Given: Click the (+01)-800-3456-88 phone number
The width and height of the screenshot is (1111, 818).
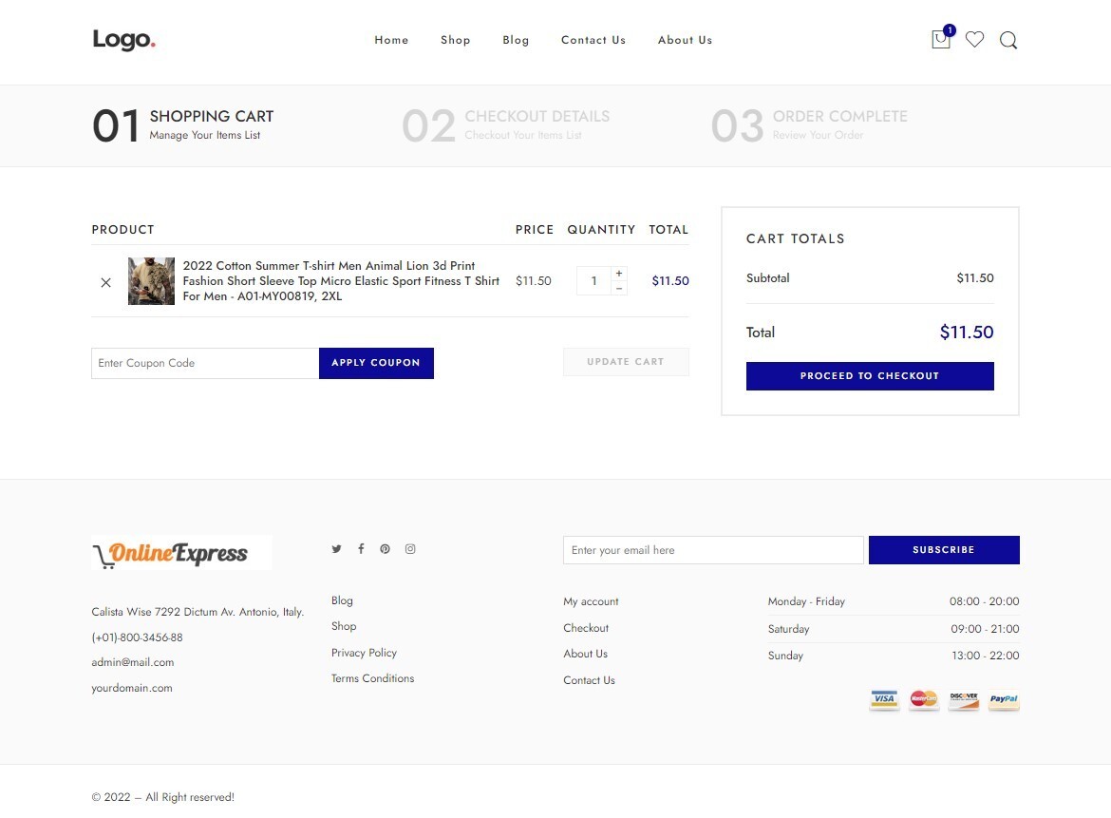Looking at the screenshot, I should click(137, 637).
